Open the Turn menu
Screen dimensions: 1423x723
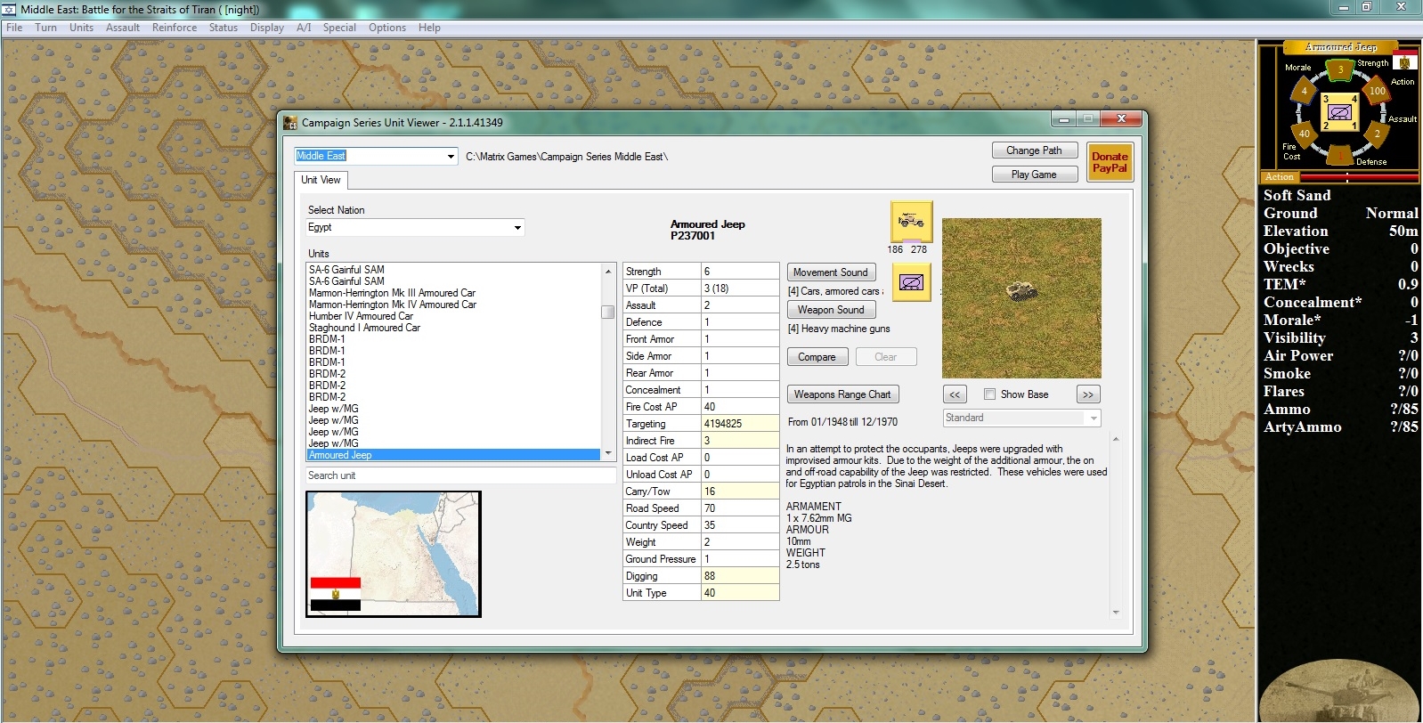46,28
